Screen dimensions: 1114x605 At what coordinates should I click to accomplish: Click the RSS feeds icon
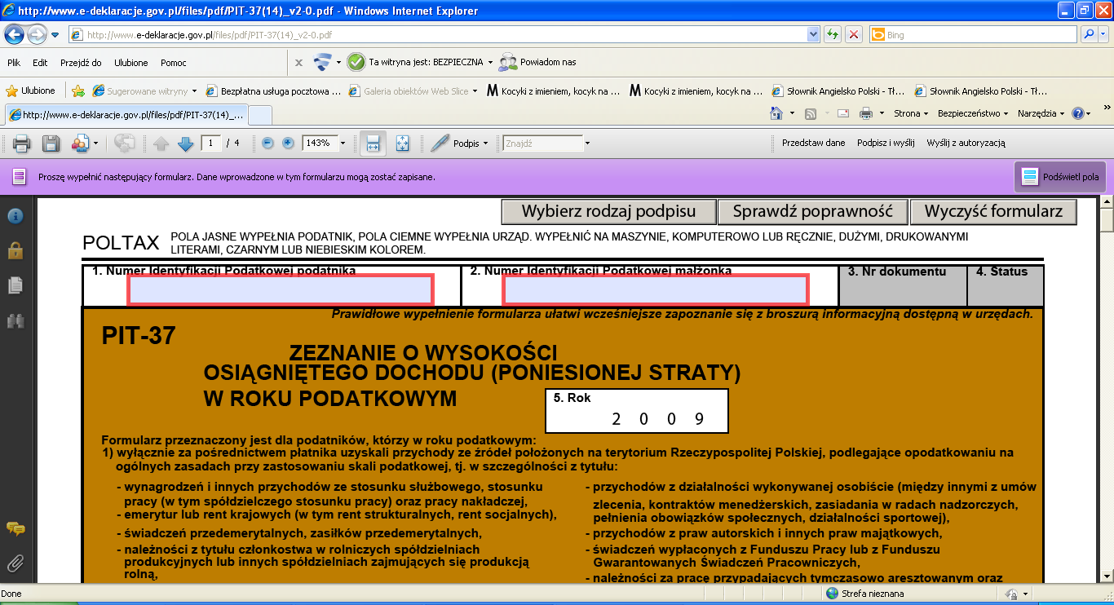[x=811, y=113]
